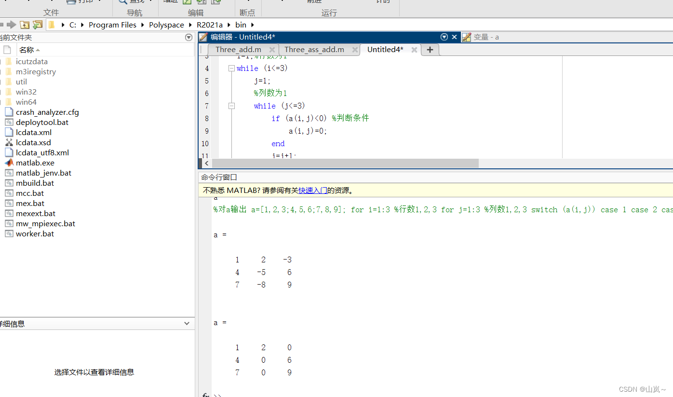
Task: Click the mexext.bat file icon
Action: point(8,213)
